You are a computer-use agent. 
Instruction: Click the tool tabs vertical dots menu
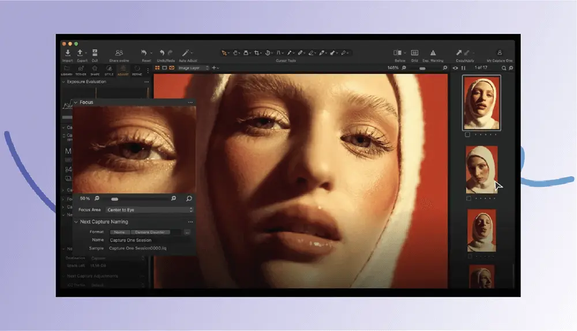pyautogui.click(x=148, y=70)
